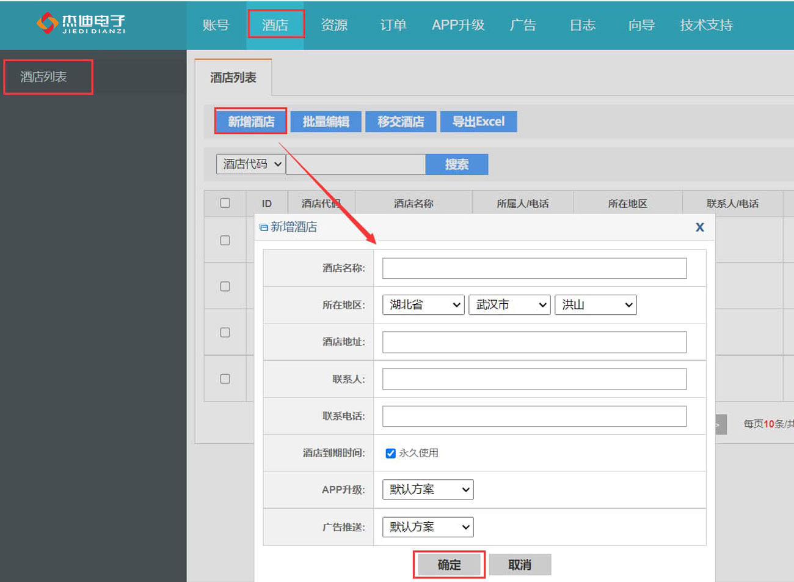Click the 批量编辑 button
This screenshot has width=794, height=582.
click(x=326, y=122)
